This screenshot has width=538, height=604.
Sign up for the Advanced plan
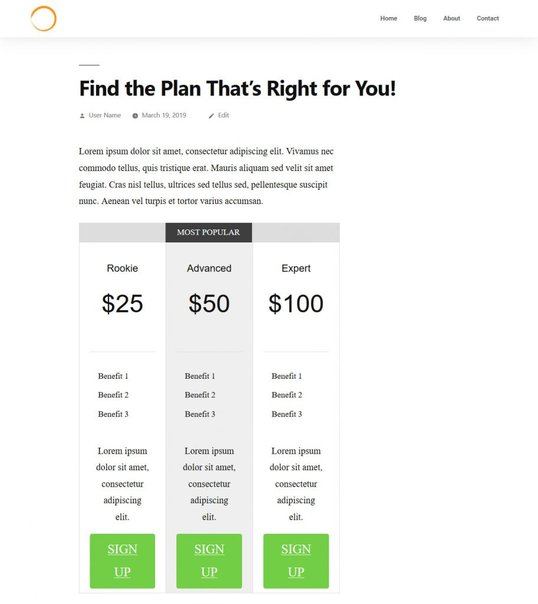pos(209,560)
